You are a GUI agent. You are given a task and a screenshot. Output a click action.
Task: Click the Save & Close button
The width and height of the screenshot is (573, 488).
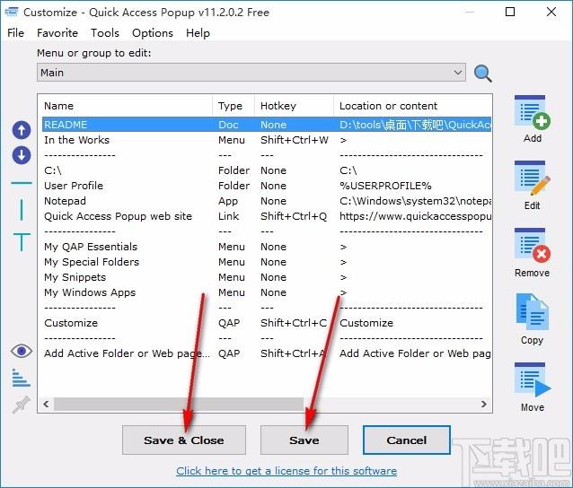point(184,440)
